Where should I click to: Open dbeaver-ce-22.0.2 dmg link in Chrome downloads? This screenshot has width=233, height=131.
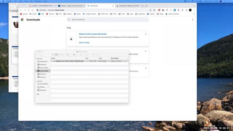click(x=92, y=34)
